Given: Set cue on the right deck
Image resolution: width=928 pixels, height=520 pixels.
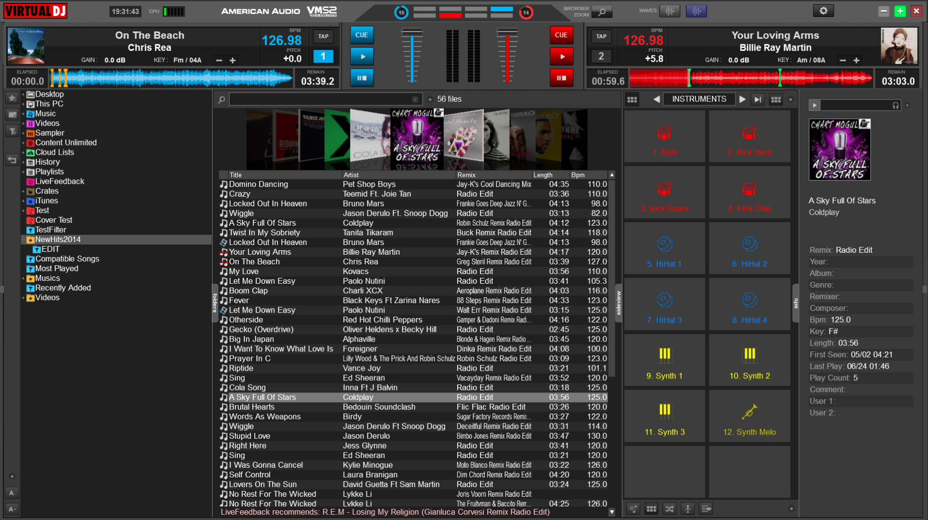Looking at the screenshot, I should pos(562,35).
